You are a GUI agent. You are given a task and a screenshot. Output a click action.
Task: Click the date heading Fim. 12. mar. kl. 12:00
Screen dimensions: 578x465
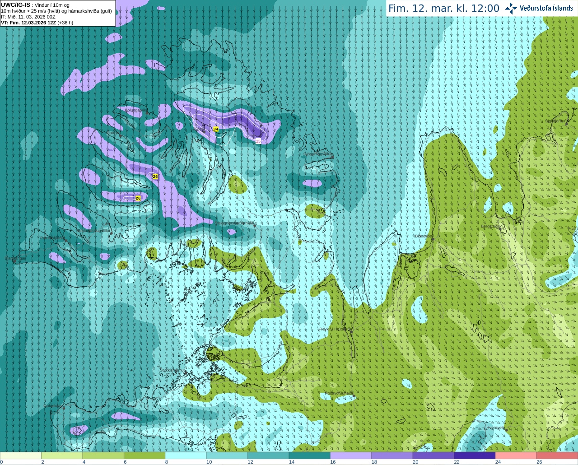point(444,8)
